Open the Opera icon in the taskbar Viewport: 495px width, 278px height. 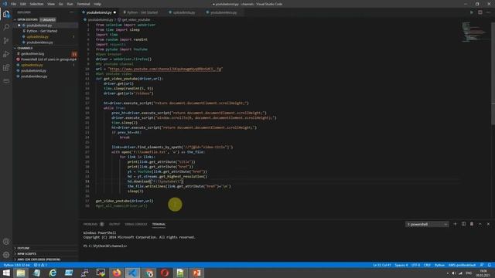pyautogui.click(x=165, y=273)
